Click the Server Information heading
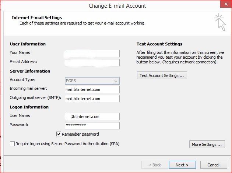This screenshot has height=173, width=232. 30,71
